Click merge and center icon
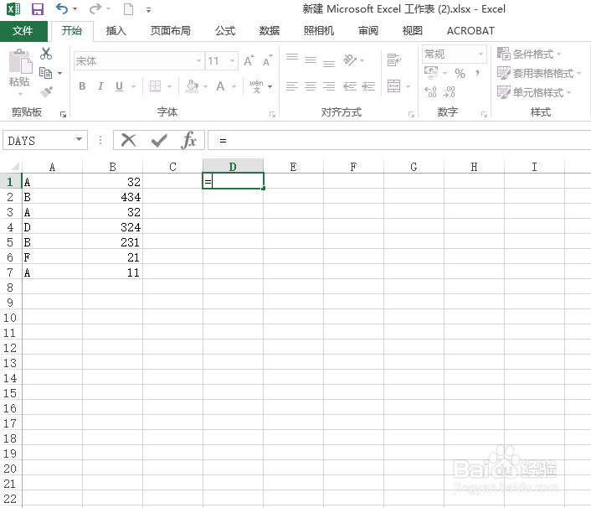Image resolution: width=591 pixels, height=508 pixels. tap(394, 86)
